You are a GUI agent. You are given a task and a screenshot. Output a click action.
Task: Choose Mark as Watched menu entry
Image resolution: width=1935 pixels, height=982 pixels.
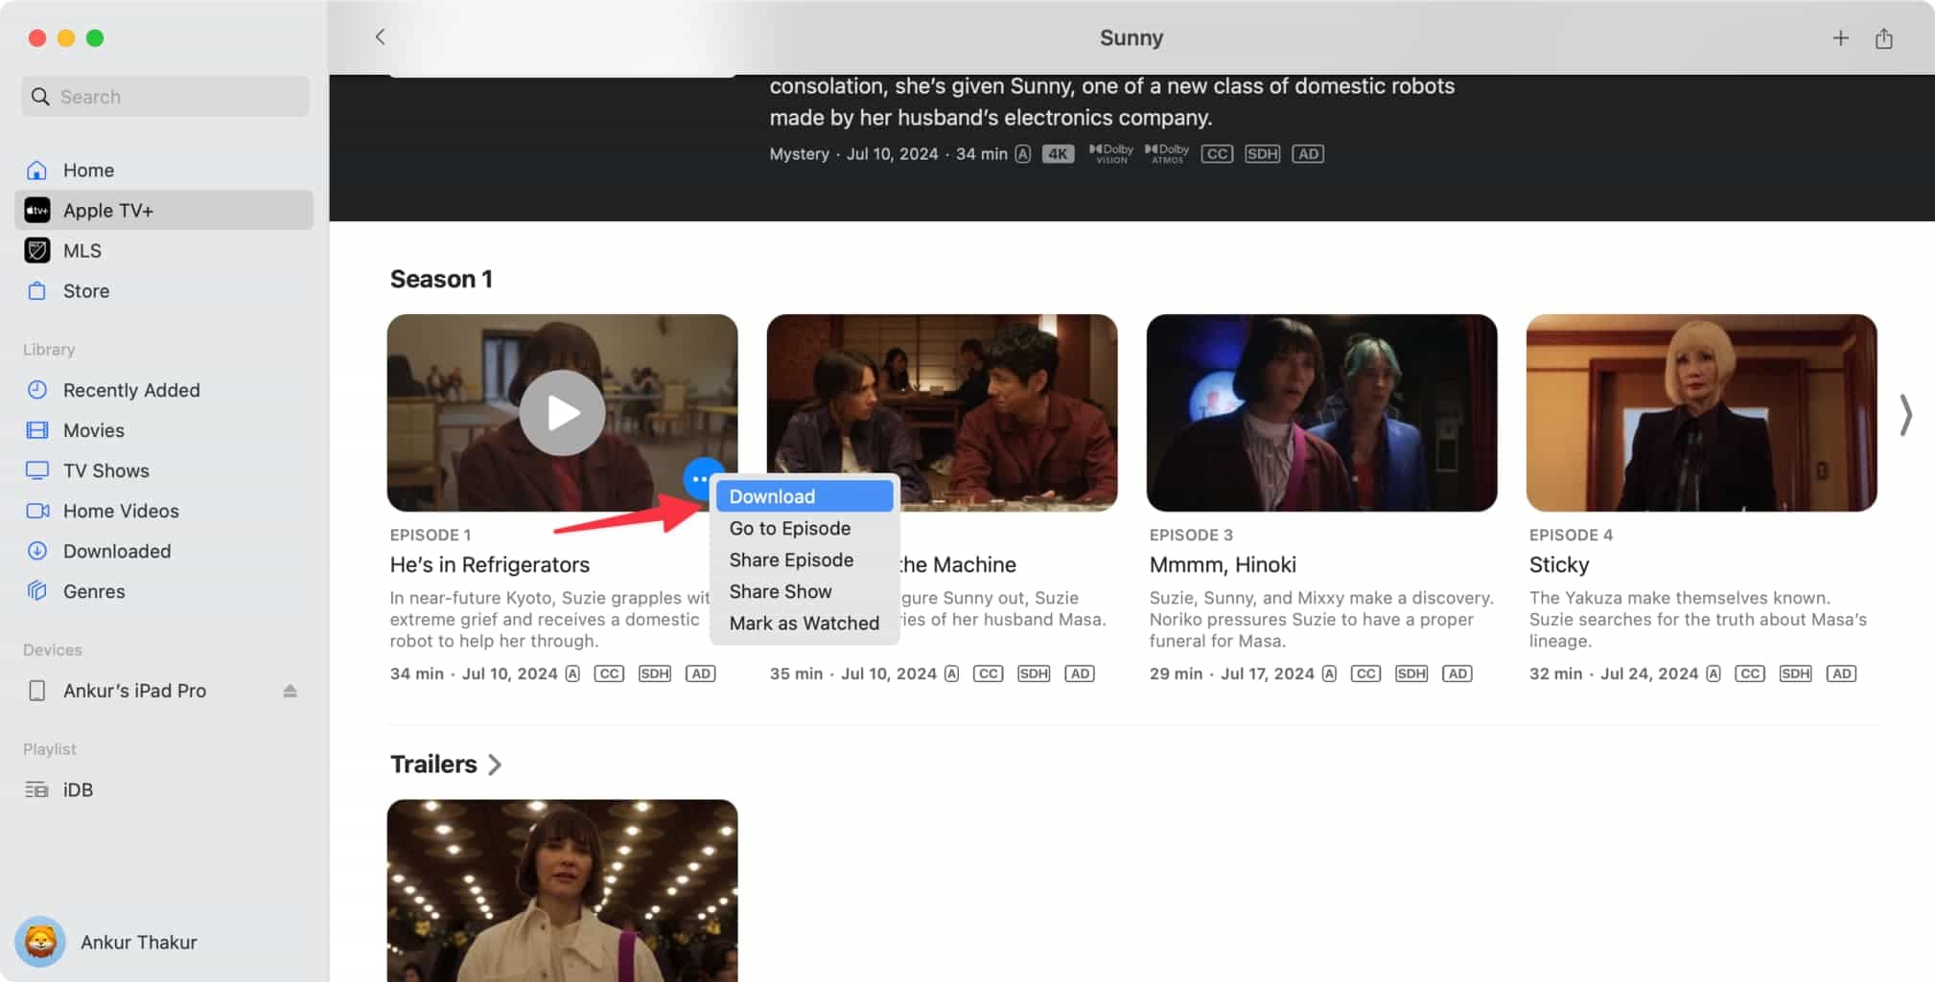pos(804,623)
